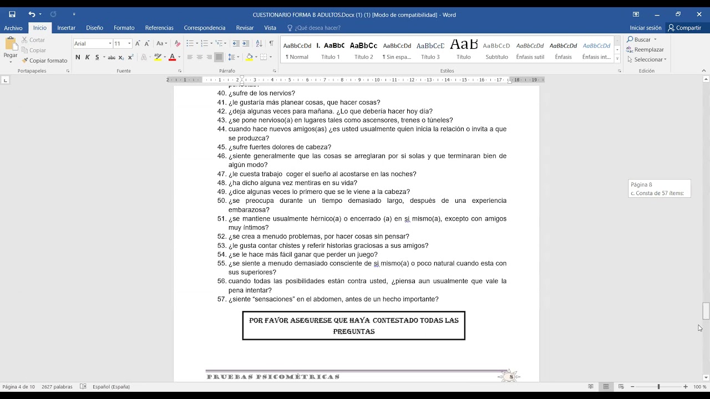
Task: Apply red font color
Action: click(172, 57)
